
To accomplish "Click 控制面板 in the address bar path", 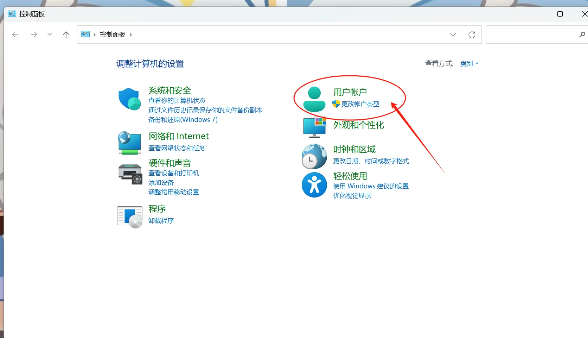I will tap(113, 35).
